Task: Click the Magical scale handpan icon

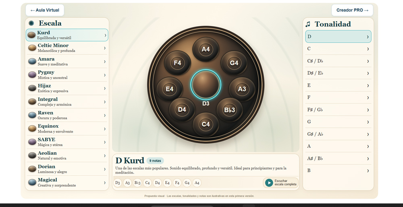Action: point(32,182)
